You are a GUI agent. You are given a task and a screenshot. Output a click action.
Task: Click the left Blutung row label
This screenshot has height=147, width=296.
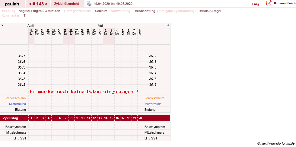(x=21, y=110)
